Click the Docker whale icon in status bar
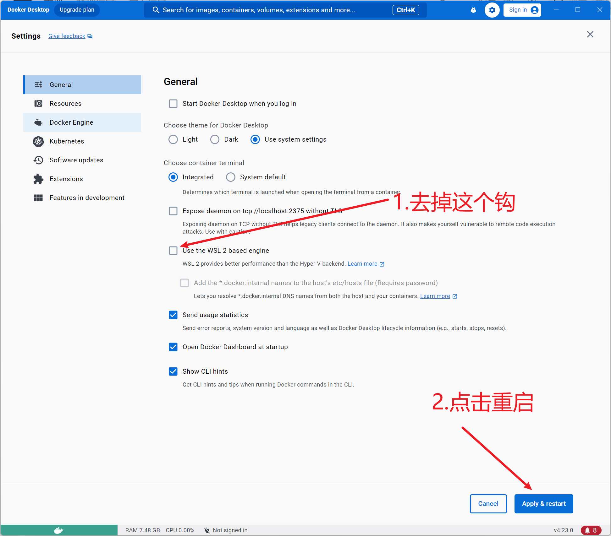The image size is (611, 536). tap(59, 530)
